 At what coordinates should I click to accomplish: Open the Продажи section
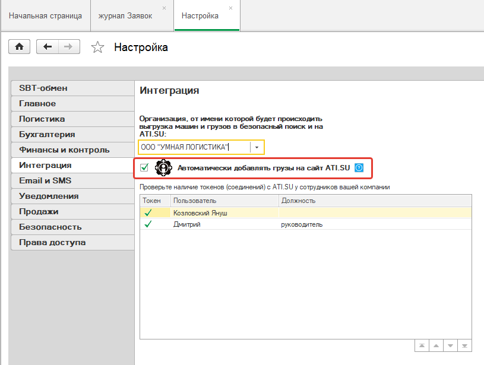72,212
